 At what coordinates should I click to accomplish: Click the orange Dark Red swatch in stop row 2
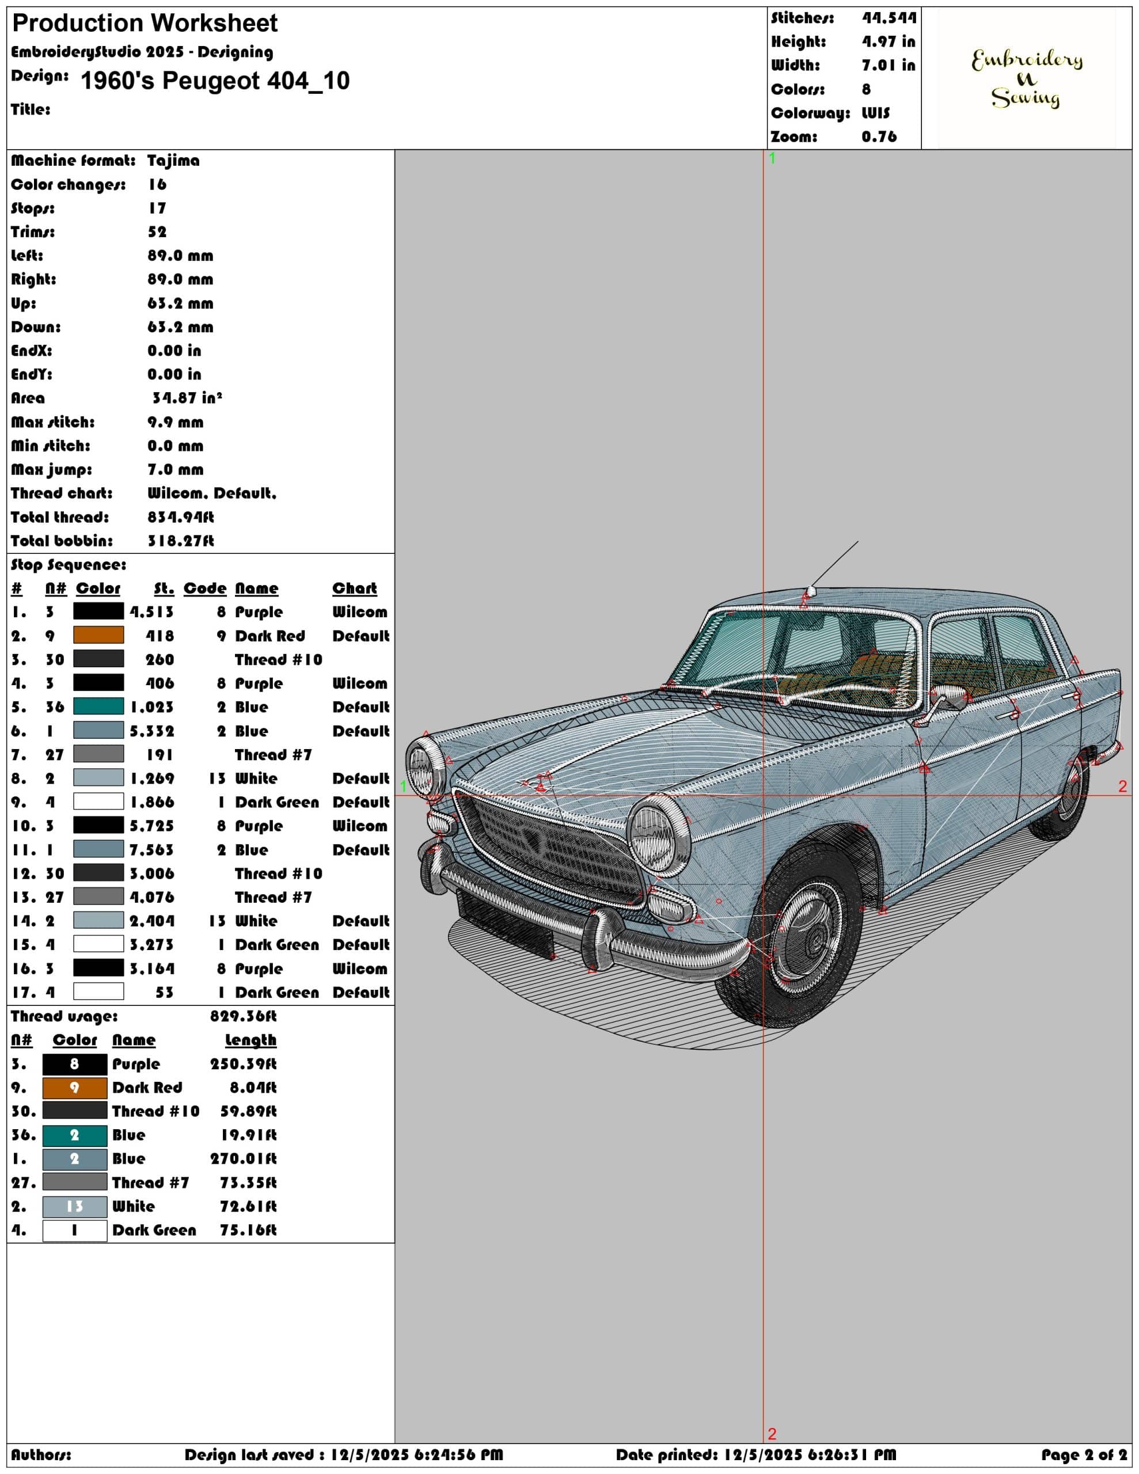pos(98,635)
